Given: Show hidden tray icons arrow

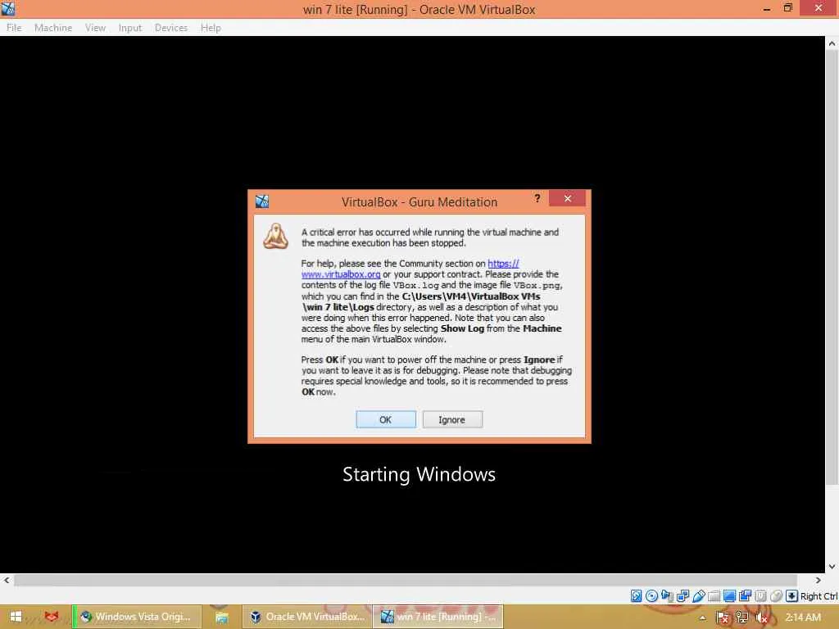Looking at the screenshot, I should pos(702,618).
